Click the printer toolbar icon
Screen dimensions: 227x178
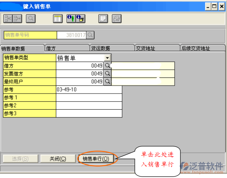[117, 19]
